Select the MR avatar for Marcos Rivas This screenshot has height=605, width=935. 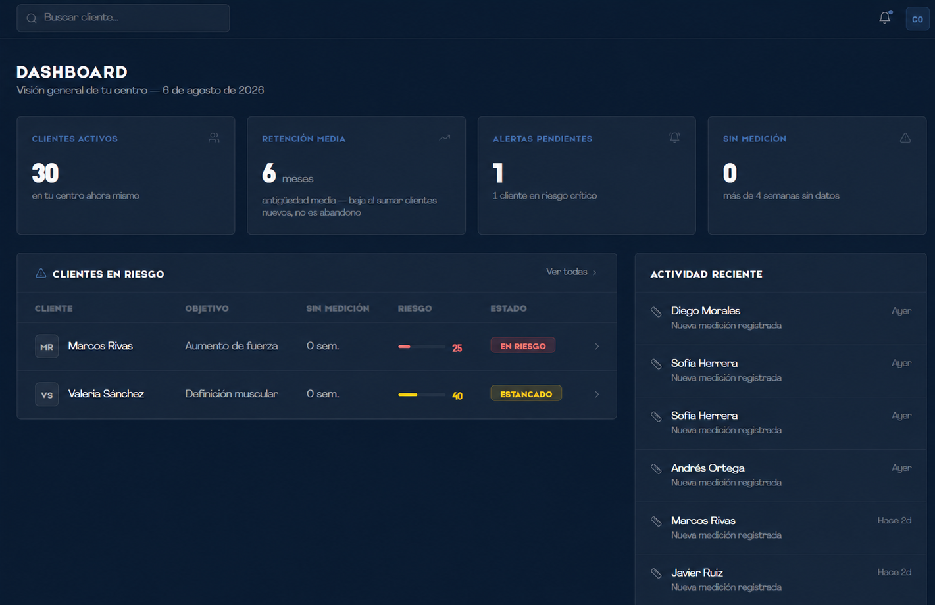click(47, 347)
